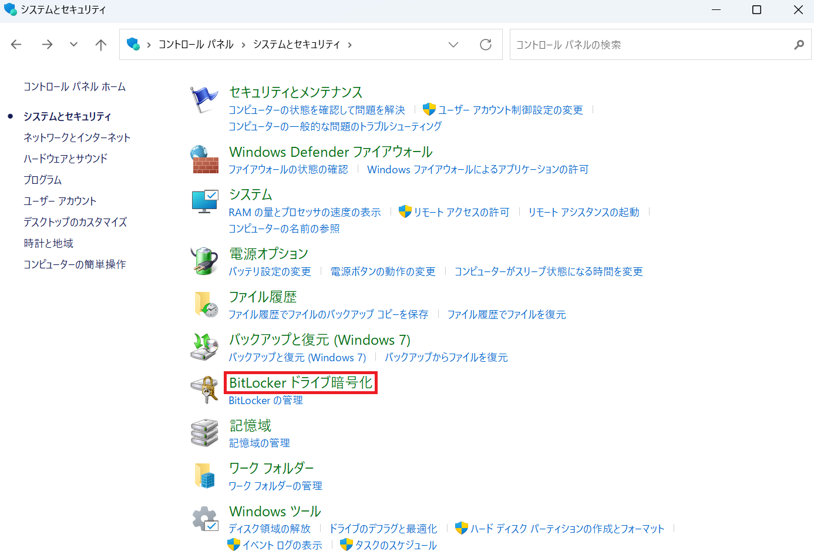Expand the chevron before コントロール パネル breadcrumb
Viewport: 814px width, 558px height.
tap(149, 45)
